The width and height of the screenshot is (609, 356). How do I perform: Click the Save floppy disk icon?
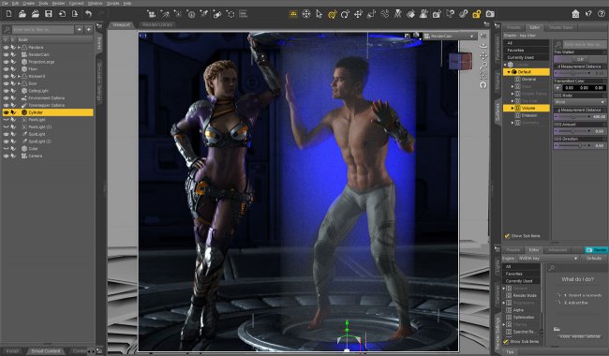(x=49, y=14)
